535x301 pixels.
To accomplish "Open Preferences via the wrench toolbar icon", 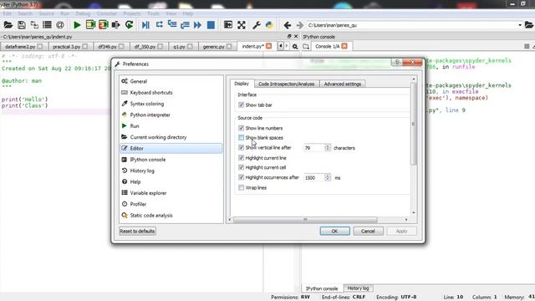I will [x=257, y=25].
